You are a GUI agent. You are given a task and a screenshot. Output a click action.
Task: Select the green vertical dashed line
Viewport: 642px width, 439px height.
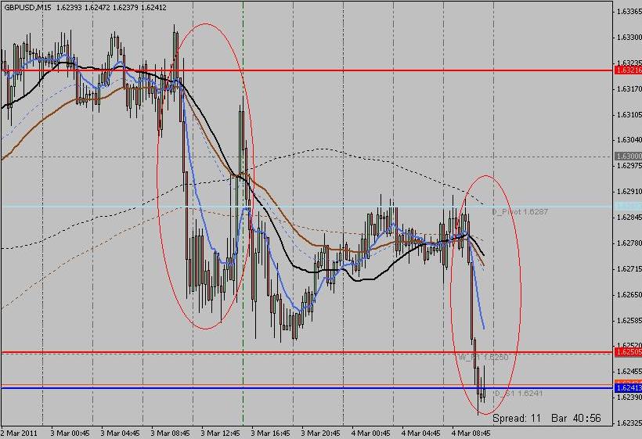[243, 213]
